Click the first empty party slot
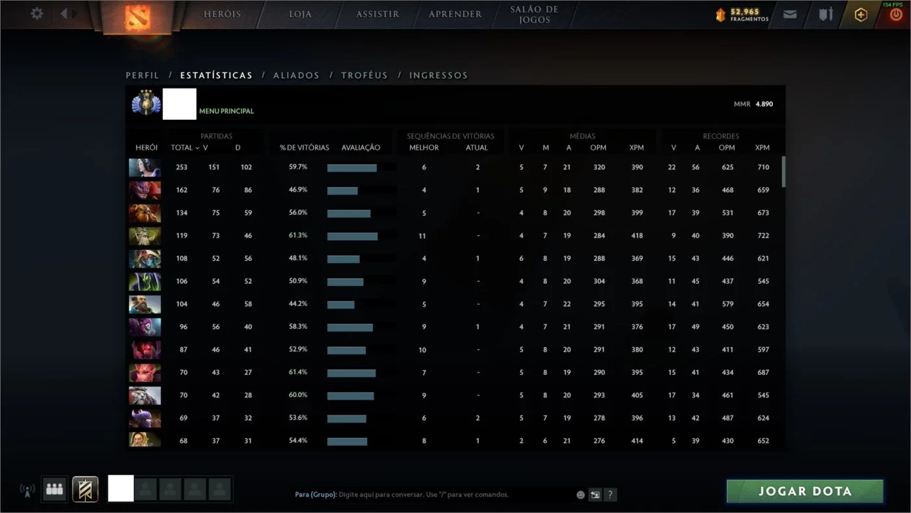Viewport: 911px width, 513px height. pos(146,489)
